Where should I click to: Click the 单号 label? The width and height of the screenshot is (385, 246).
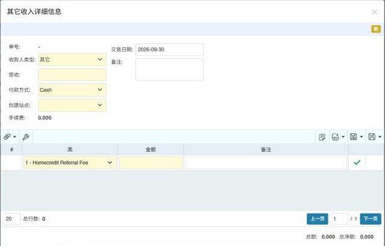(14, 47)
